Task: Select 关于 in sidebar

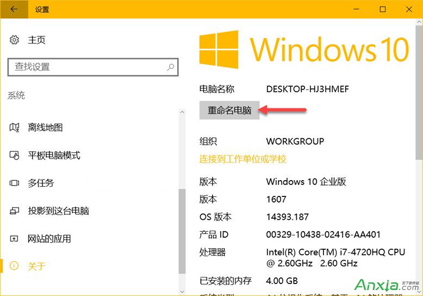Action: click(x=36, y=266)
